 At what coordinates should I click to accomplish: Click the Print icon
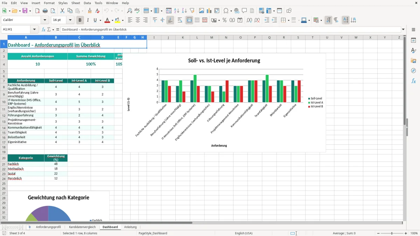point(45,11)
